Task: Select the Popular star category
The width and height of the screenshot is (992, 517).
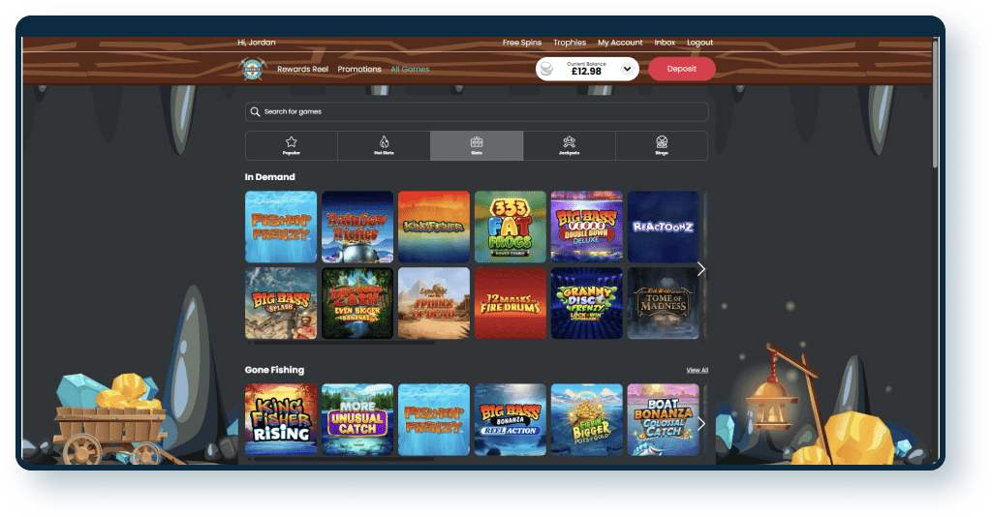Action: [291, 145]
